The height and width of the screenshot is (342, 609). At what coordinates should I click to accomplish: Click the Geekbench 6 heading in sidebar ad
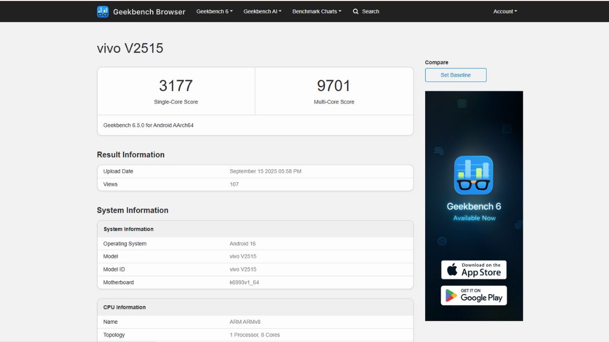point(473,206)
